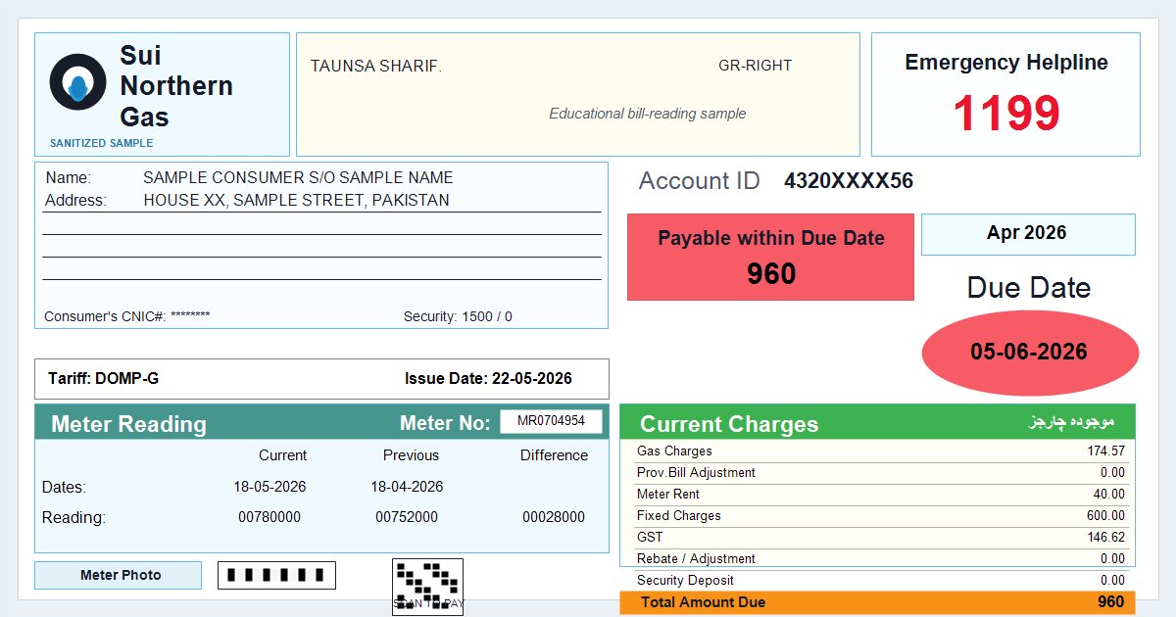Screen dimensions: 1176x617
Task: Click the Difference column header
Action: coord(554,455)
